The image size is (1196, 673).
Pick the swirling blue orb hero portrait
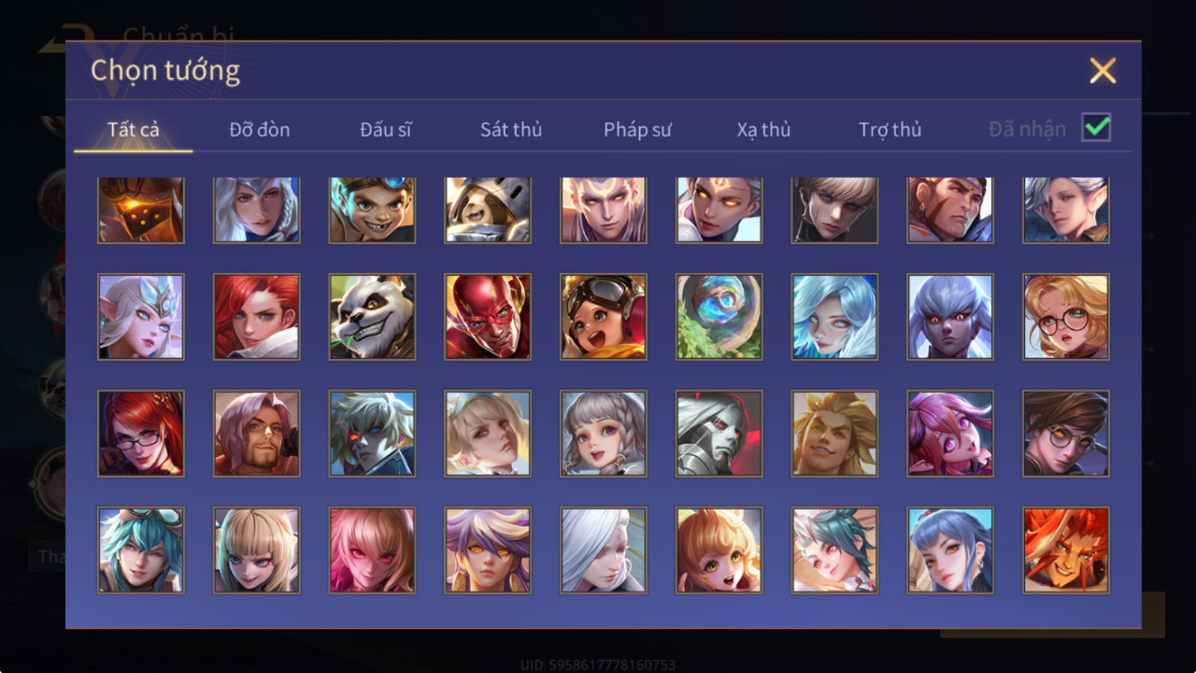tap(719, 317)
